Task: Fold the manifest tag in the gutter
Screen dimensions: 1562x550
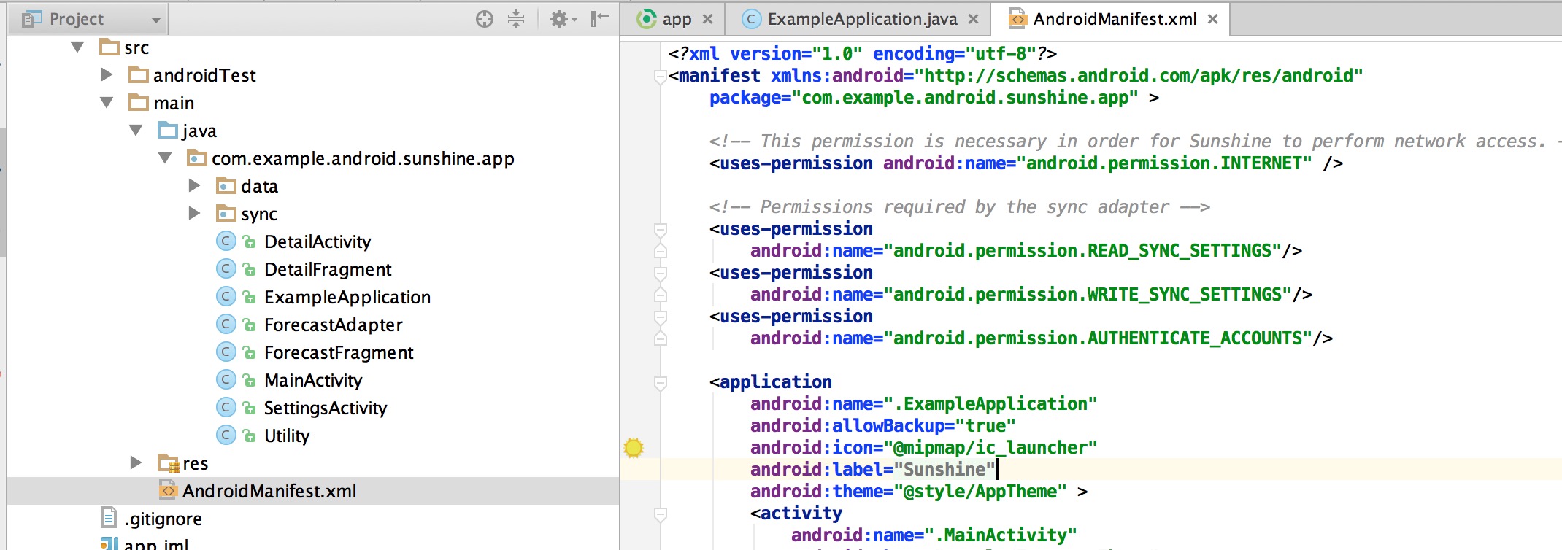Action: click(660, 76)
